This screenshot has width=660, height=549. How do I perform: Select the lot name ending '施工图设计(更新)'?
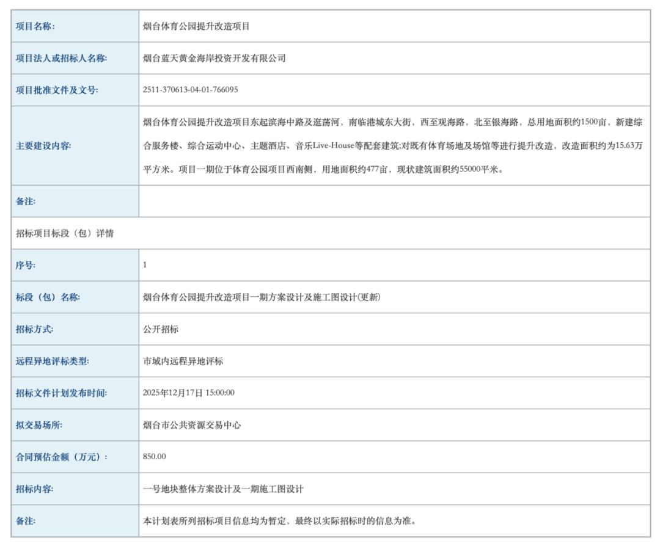262,297
